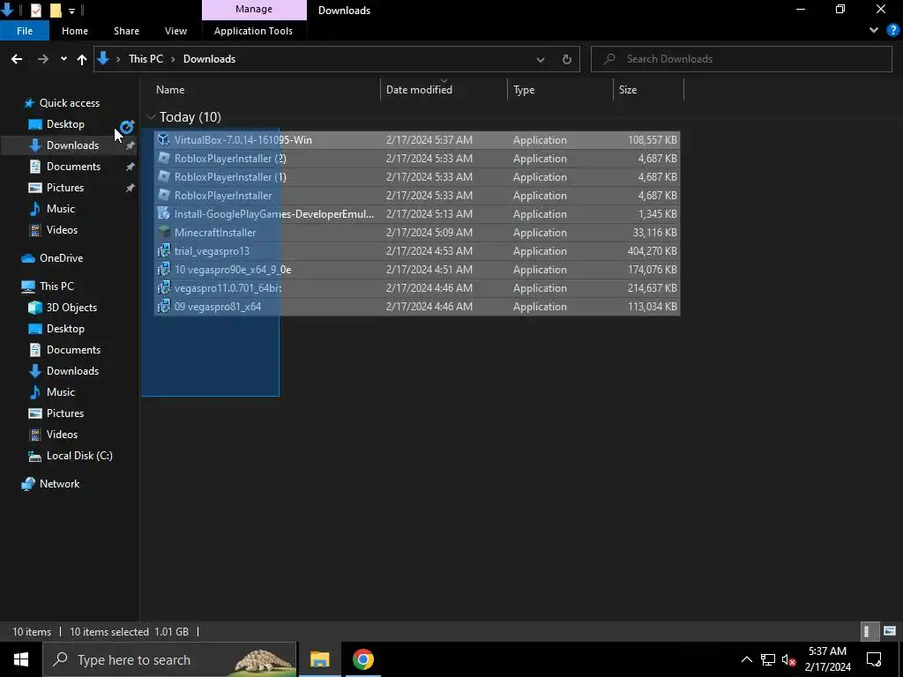Viewport: 903px width, 677px height.
Task: Open Explorer Help question mark
Action: point(893,31)
